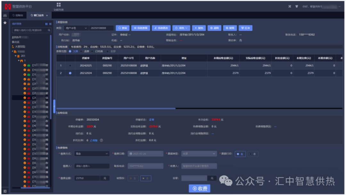Switch to the 控制台 tab
Image resolution: width=346 pixels, height=195 pixels.
[18, 15]
